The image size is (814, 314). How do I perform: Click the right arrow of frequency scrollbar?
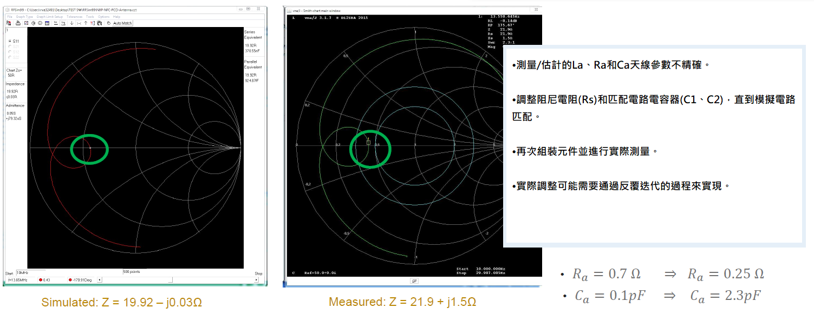[256, 279]
